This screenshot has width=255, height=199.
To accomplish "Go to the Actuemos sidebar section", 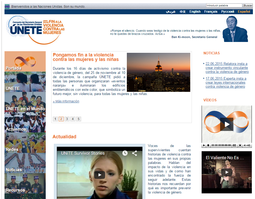I will click(x=25, y=122).
